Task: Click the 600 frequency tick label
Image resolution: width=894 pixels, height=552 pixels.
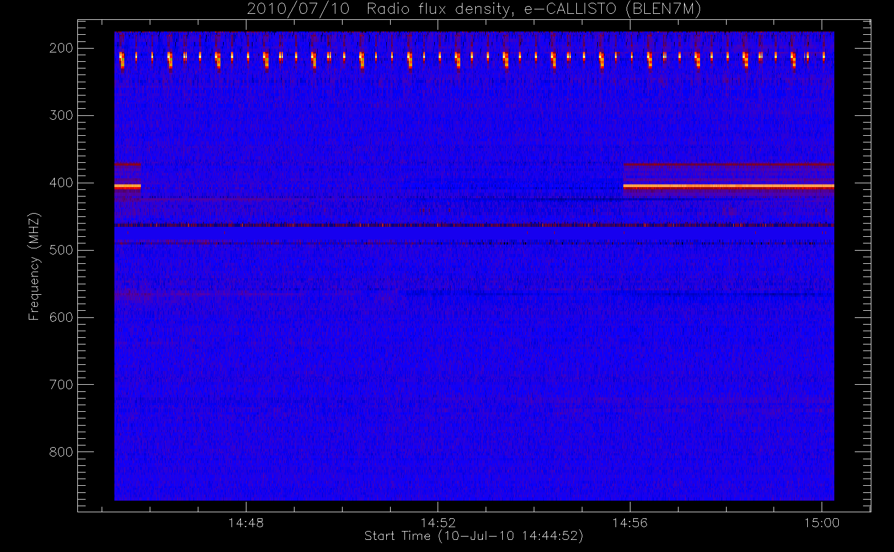Action: pyautogui.click(x=61, y=317)
